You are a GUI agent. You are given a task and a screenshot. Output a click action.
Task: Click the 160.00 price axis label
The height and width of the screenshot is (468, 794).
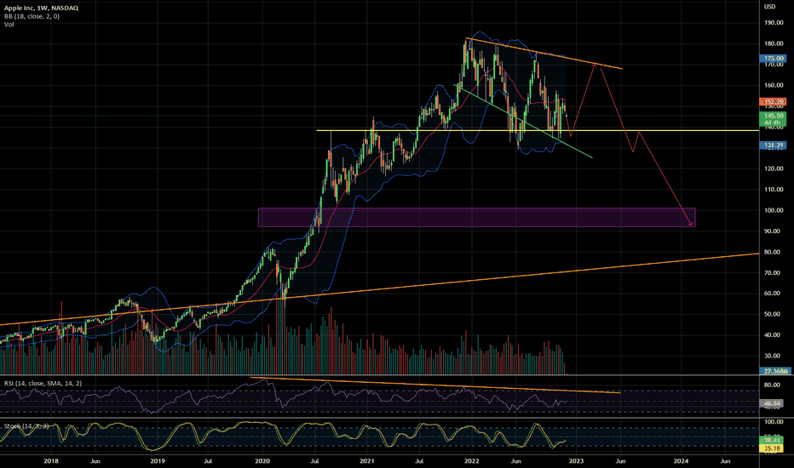coord(774,85)
